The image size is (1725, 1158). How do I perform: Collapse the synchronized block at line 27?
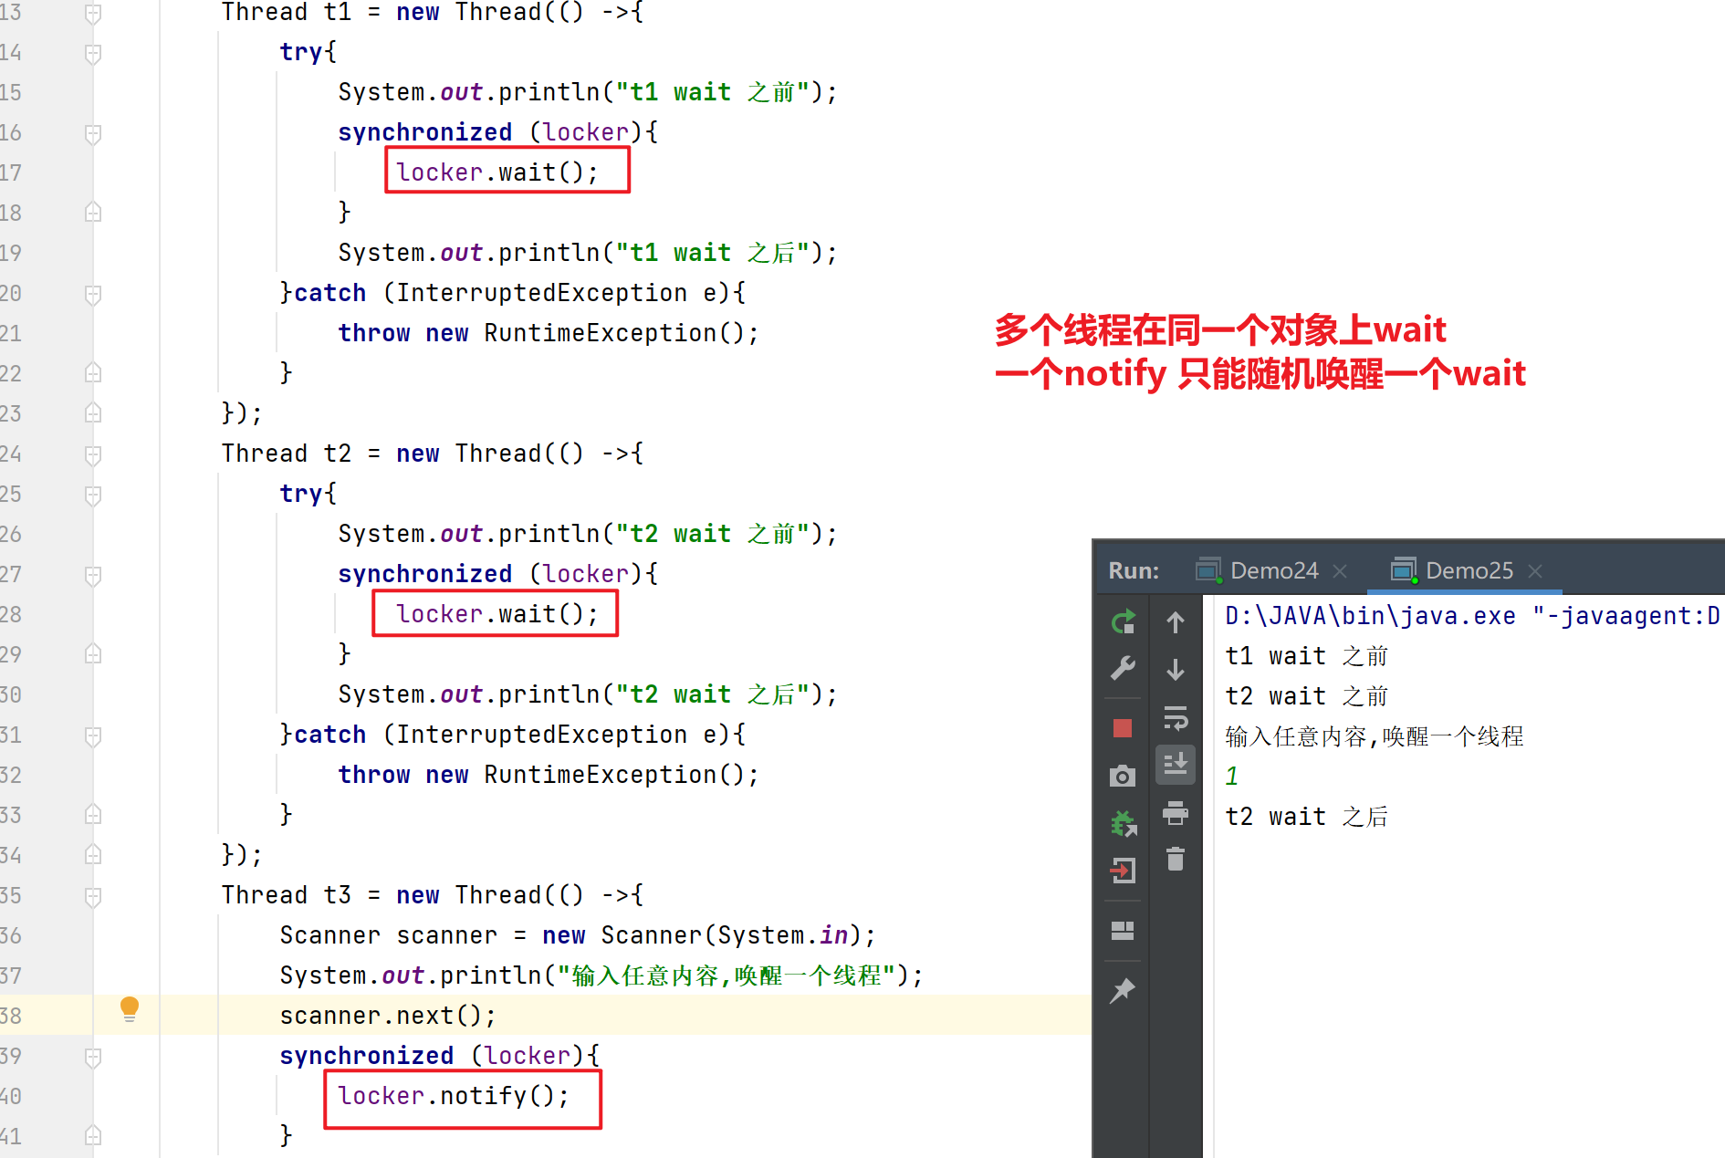click(x=93, y=576)
